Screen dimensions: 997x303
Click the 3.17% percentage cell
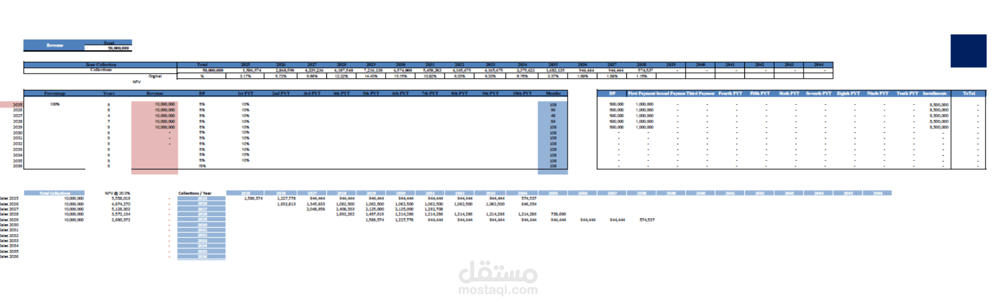[x=246, y=76]
